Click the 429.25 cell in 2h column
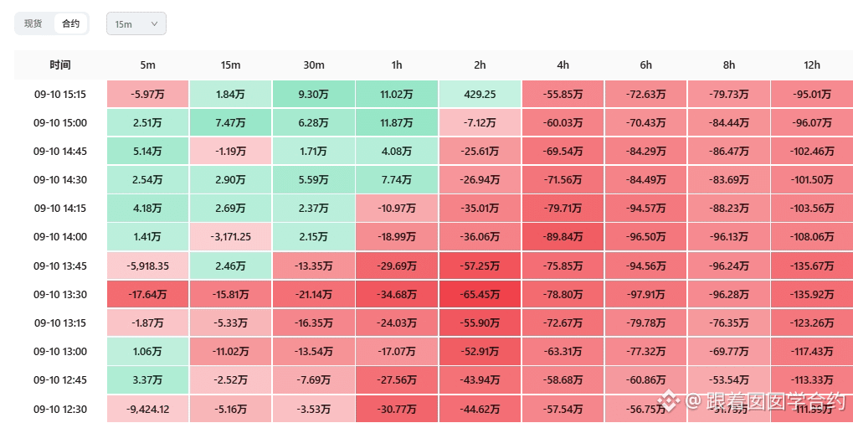853x423 pixels. tap(480, 94)
